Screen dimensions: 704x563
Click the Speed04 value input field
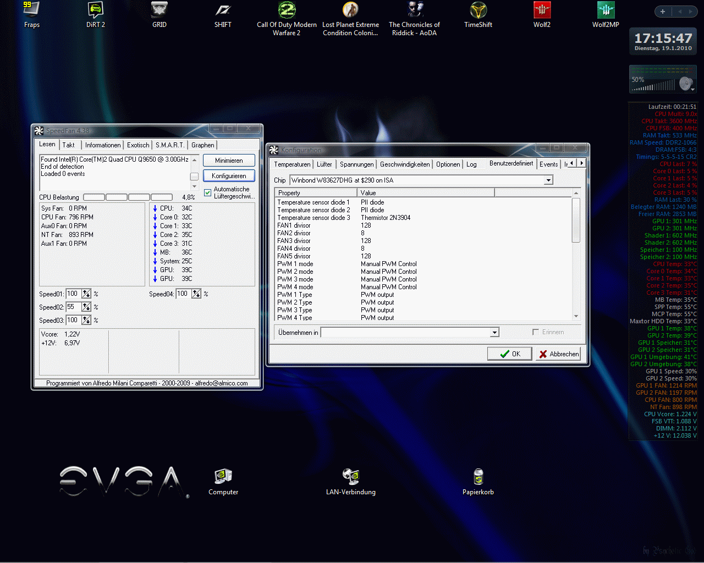[x=183, y=294]
